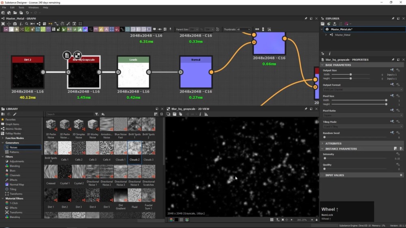Select Favorites in library
406x228 pixels.
point(11,120)
